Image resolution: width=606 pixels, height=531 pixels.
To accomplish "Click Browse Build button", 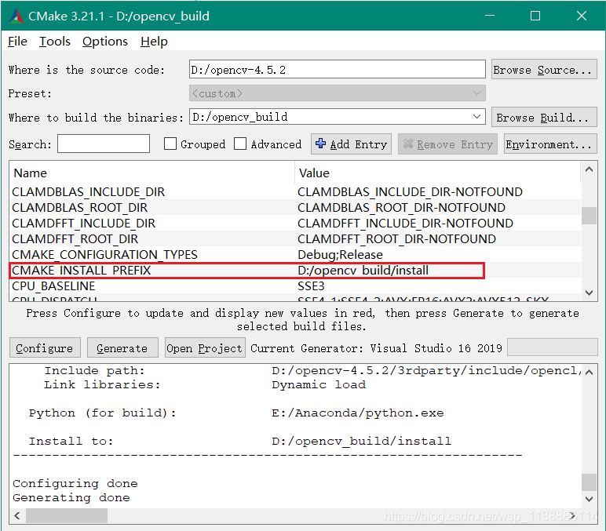I will pos(544,117).
